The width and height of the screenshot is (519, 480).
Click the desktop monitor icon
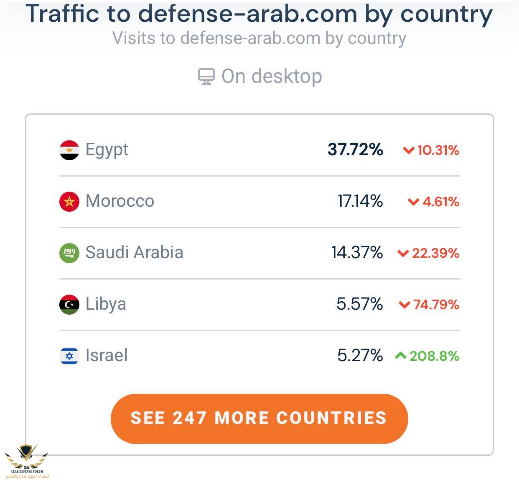(206, 77)
